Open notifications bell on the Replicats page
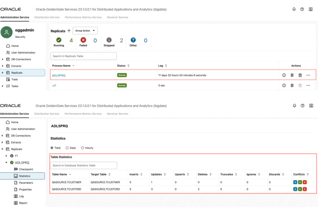This screenshot has height=207, width=327. pos(294,9)
